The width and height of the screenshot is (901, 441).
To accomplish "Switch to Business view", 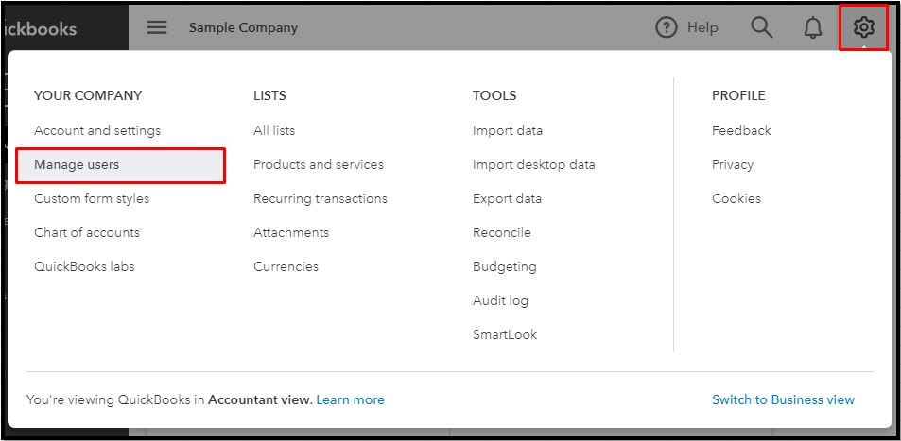I will [x=783, y=399].
